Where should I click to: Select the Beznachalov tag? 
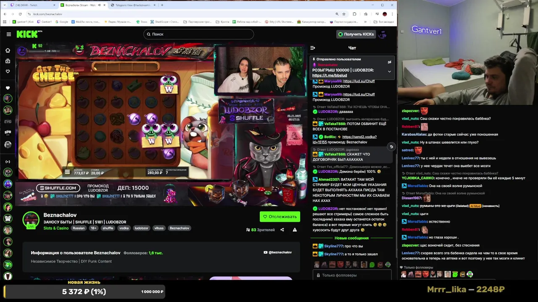coord(179,228)
